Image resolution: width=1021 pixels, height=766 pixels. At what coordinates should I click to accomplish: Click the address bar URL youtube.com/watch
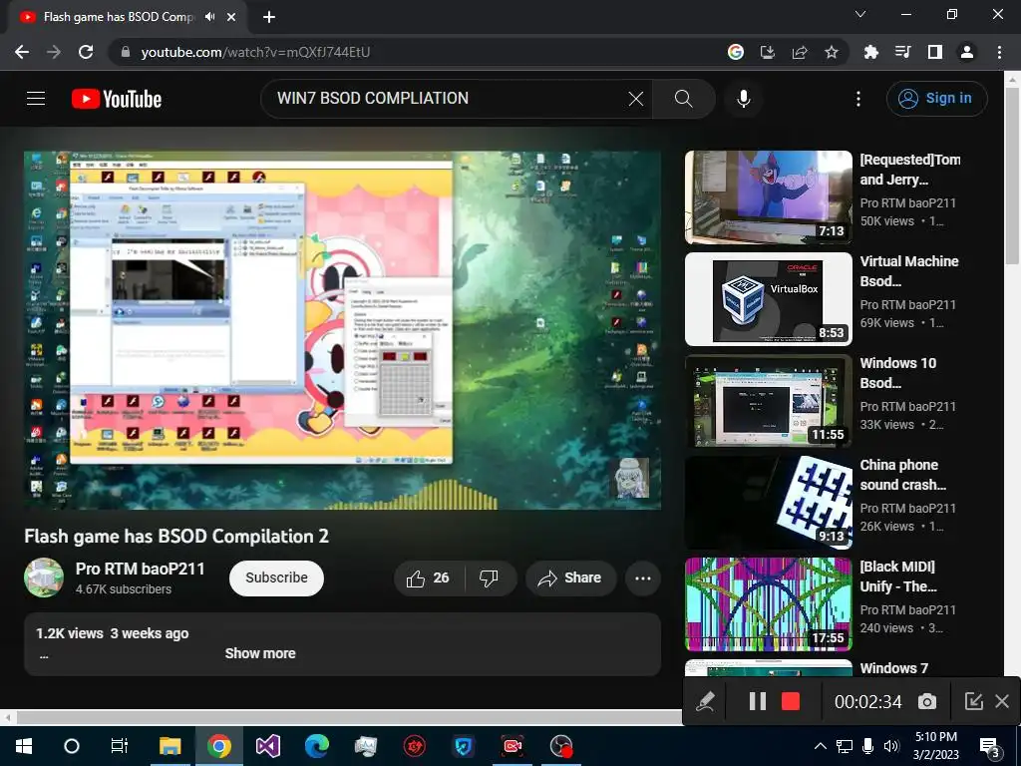coord(255,52)
